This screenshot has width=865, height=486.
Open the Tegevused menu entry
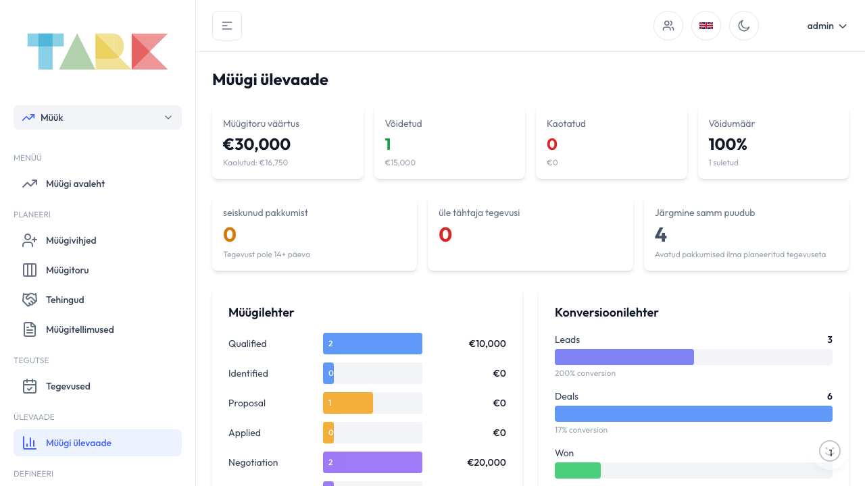(68, 386)
